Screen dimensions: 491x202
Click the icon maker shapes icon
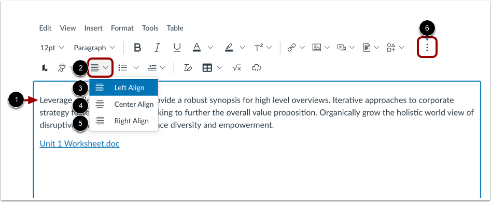click(x=391, y=48)
